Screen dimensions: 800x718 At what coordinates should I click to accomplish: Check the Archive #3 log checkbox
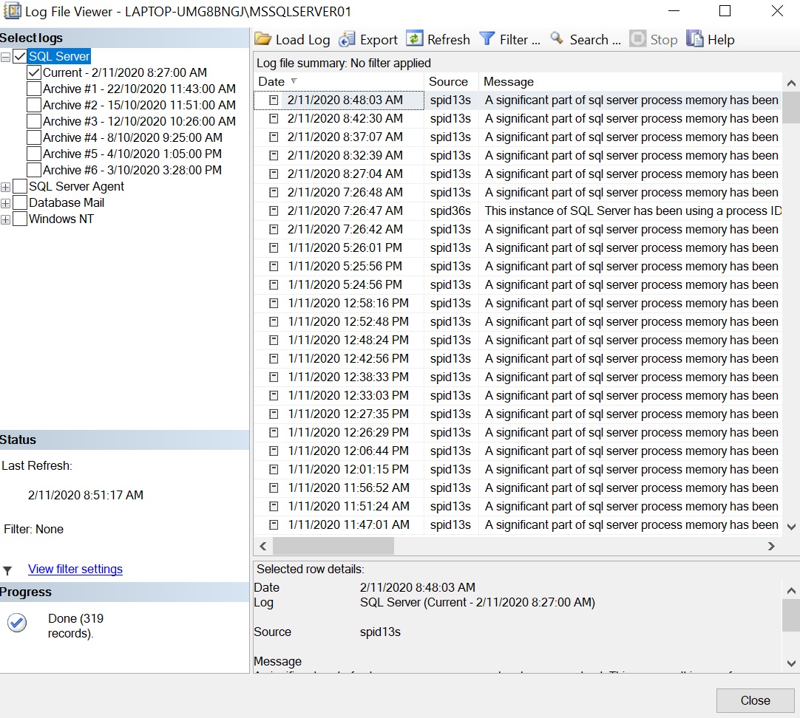tap(34, 122)
